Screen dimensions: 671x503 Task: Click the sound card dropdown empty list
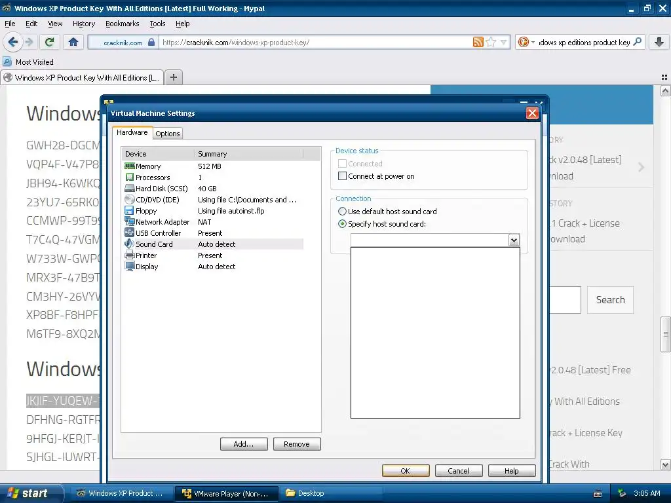(435, 333)
